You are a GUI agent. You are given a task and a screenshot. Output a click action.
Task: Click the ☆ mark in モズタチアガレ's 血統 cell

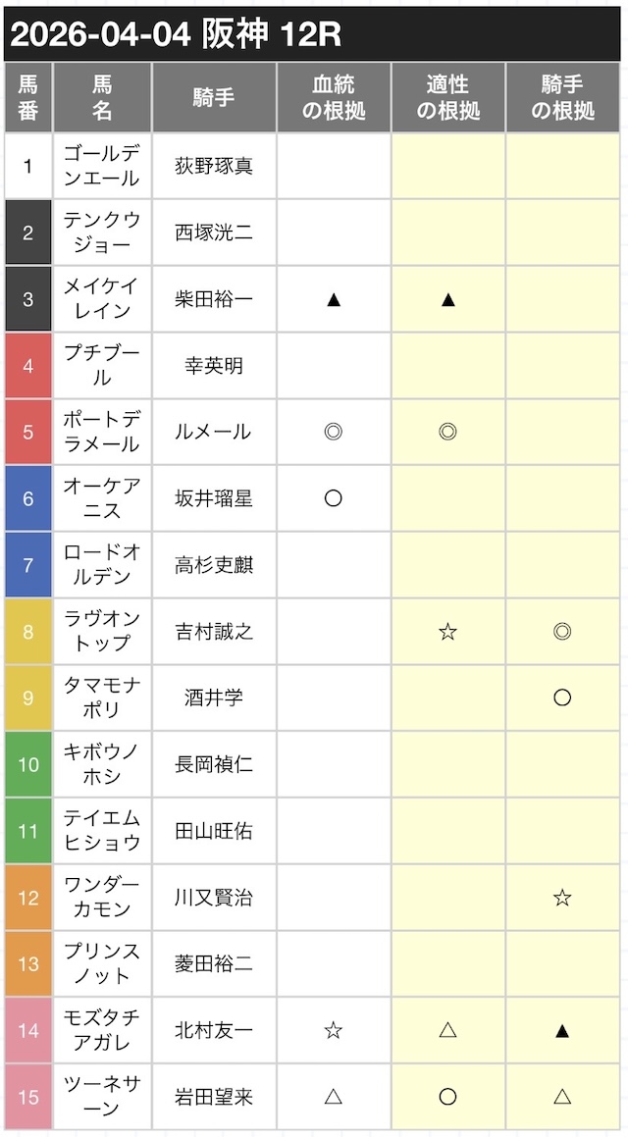333,1030
